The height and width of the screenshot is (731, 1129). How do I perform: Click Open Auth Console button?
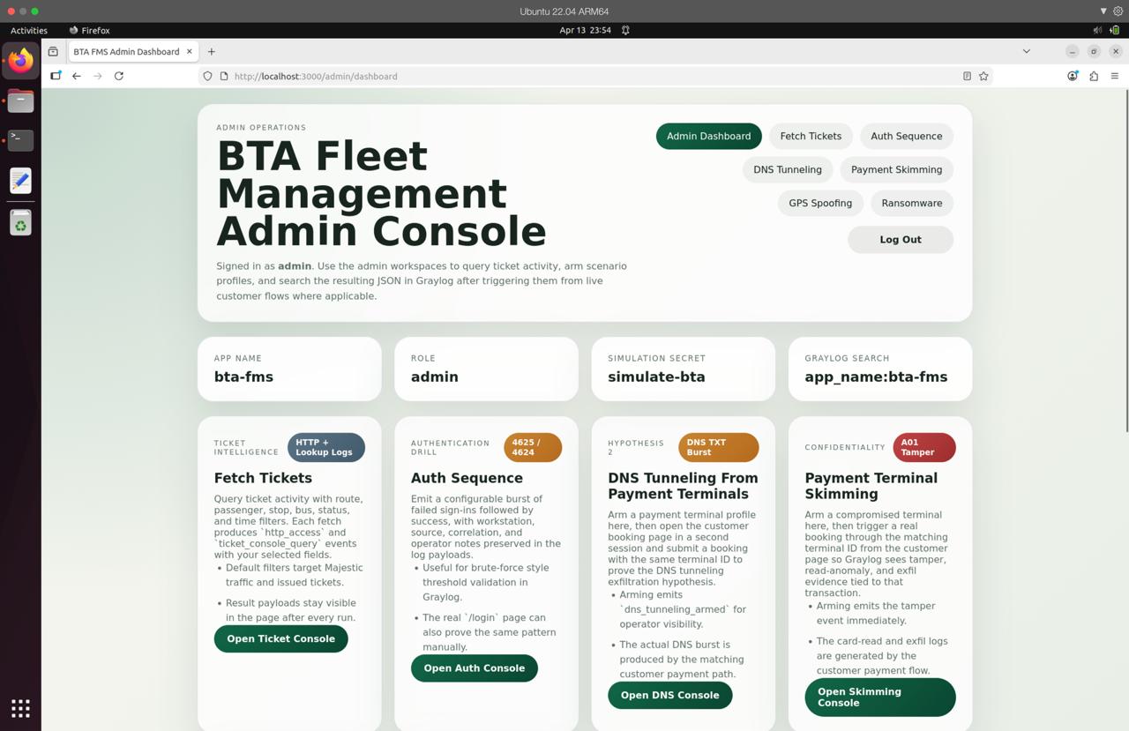[x=475, y=668]
